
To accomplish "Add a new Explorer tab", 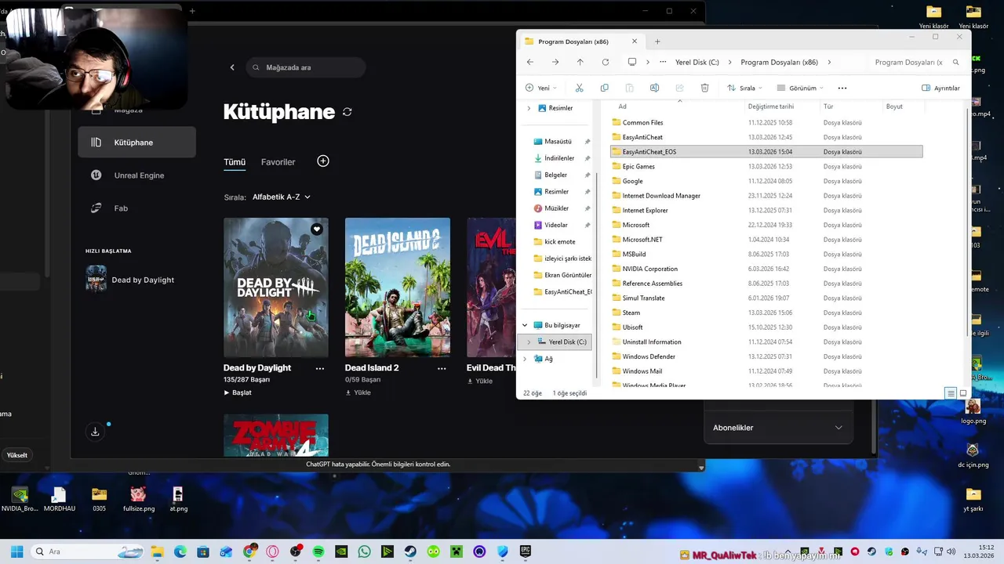I will (657, 42).
